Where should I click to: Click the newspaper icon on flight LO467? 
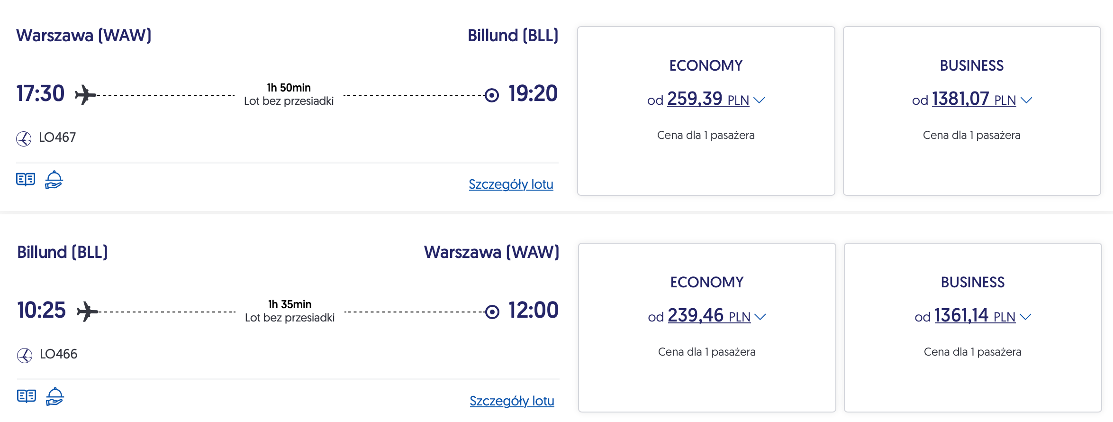[26, 179]
